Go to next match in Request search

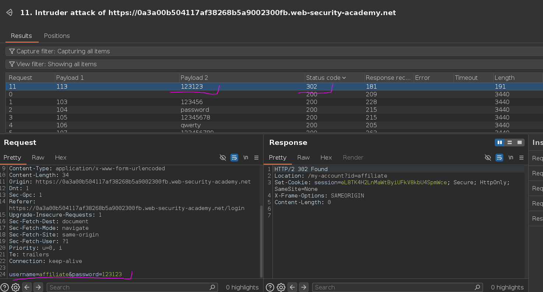pyautogui.click(x=38, y=287)
